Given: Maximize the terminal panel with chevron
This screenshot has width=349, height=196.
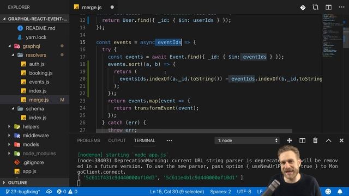Looking at the screenshot, I should pos(328,140).
